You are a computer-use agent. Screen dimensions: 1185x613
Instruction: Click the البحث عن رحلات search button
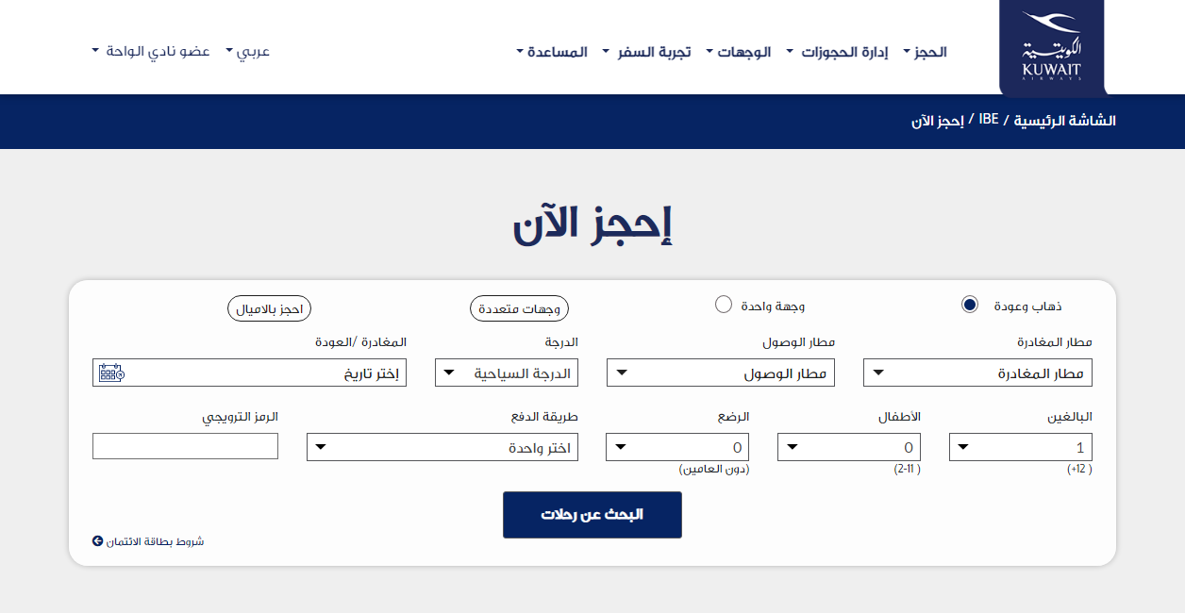pos(592,515)
